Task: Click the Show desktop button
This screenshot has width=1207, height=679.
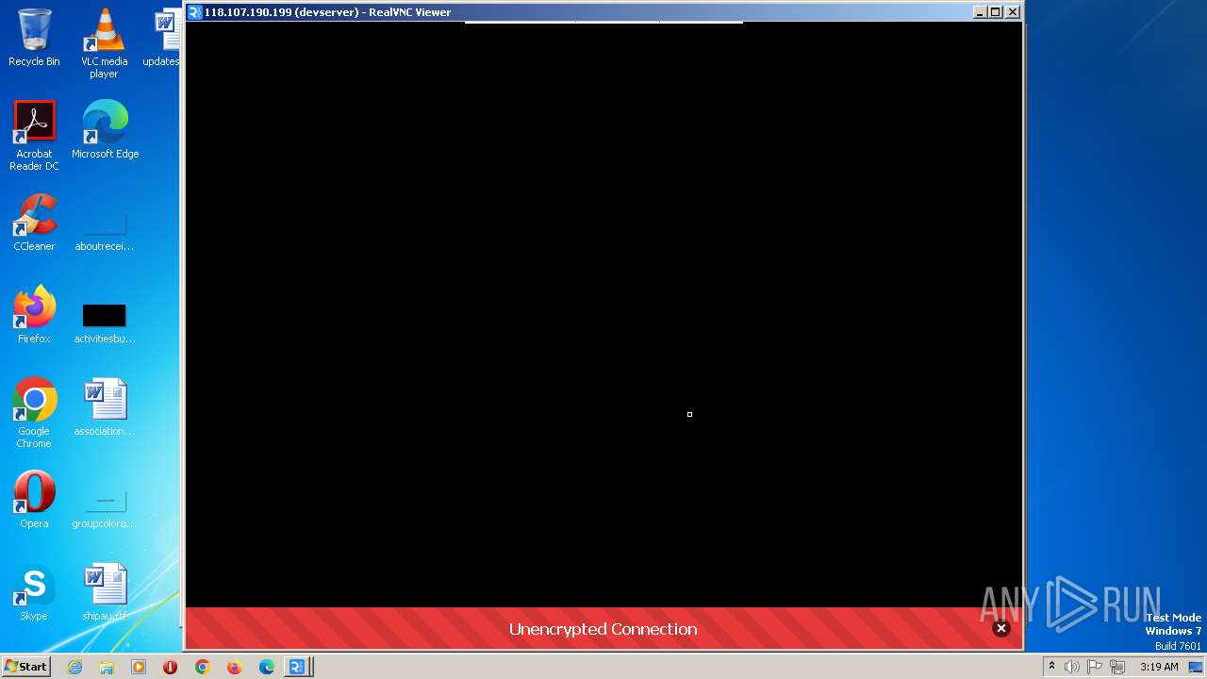Action: coord(1197,667)
